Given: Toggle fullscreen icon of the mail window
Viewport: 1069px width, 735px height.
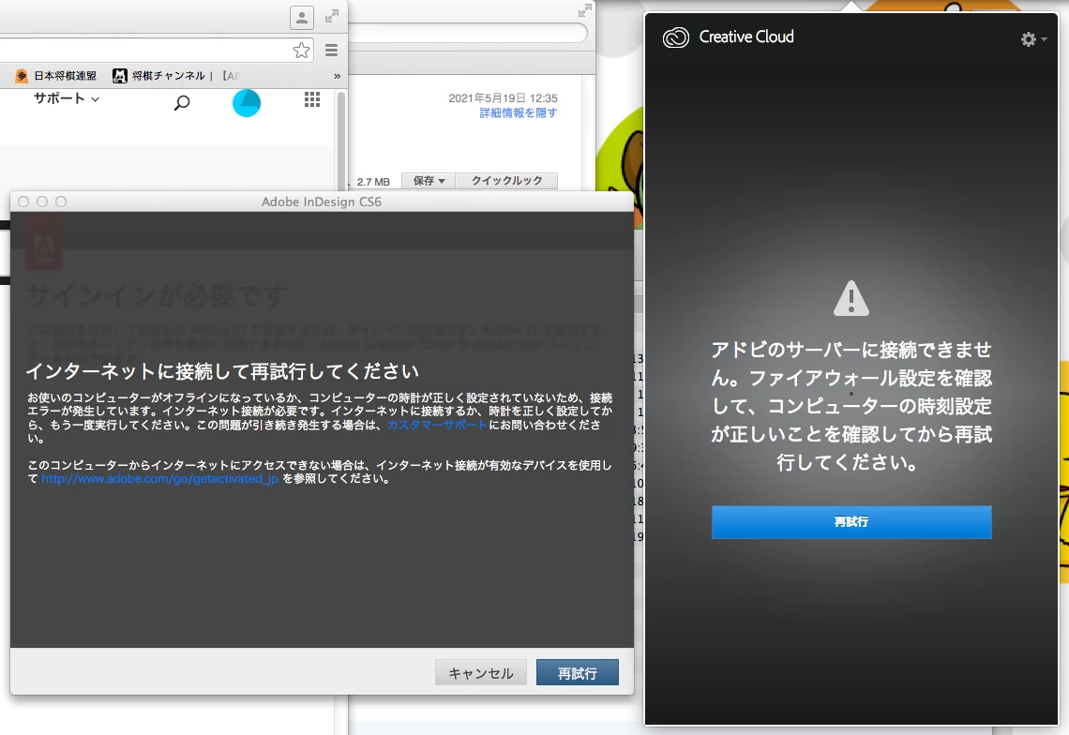Looking at the screenshot, I should [x=585, y=10].
